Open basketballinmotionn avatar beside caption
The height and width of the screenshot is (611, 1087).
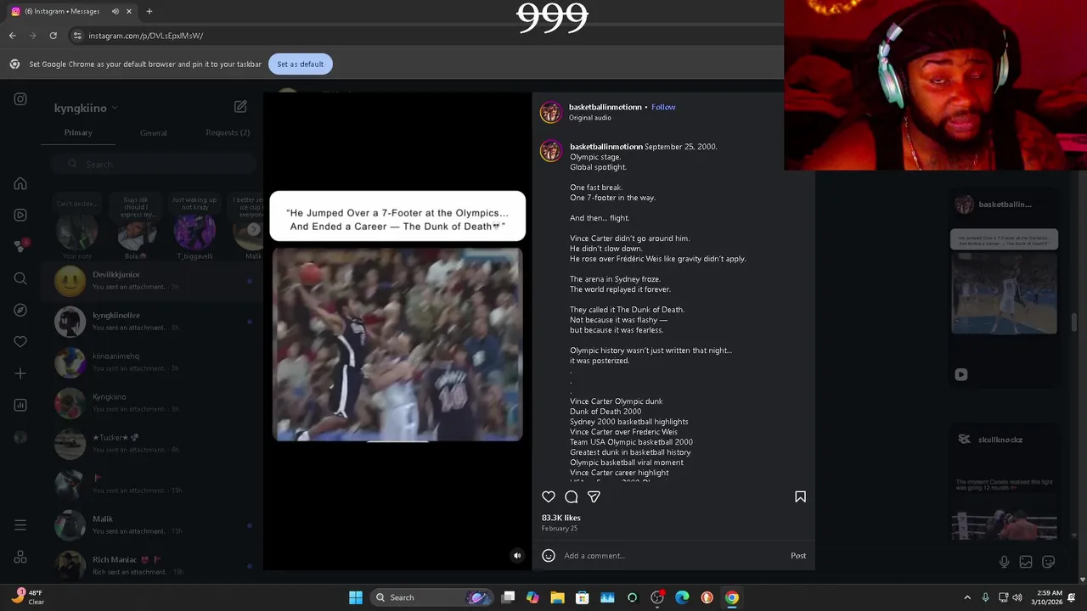(551, 151)
